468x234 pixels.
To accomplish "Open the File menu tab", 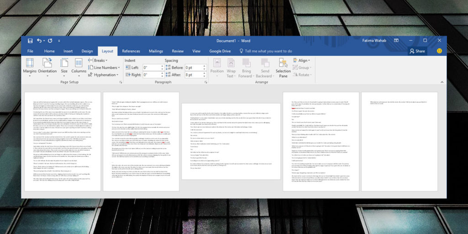I will click(30, 51).
